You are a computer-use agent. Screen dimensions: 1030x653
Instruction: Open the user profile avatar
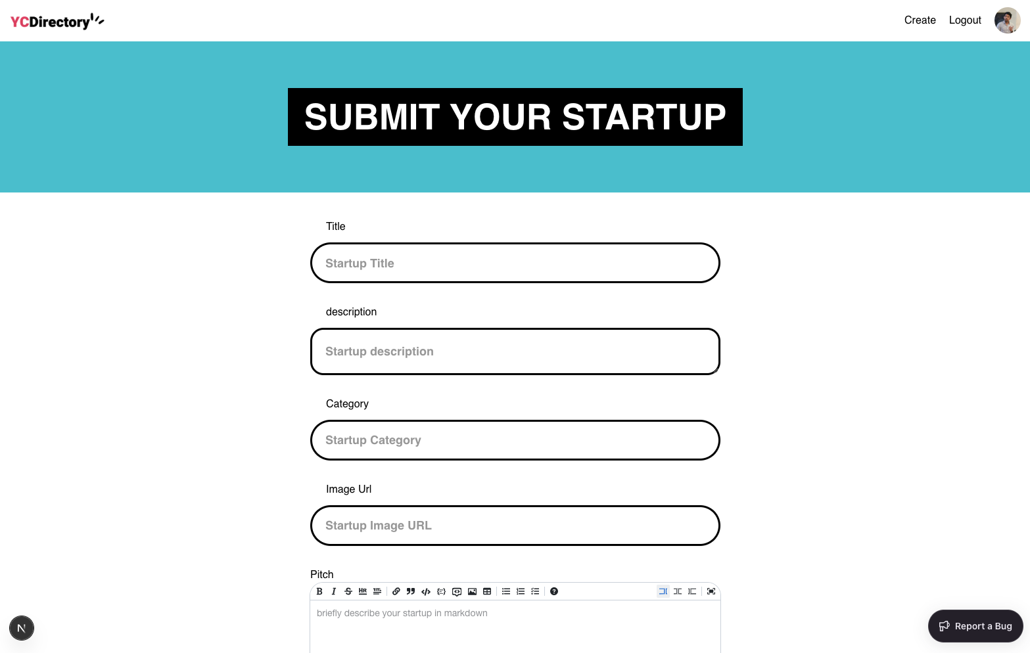point(1007,20)
